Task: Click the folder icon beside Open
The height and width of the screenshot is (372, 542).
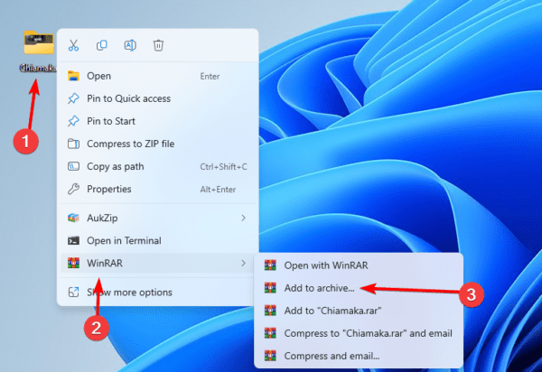Action: (73, 76)
